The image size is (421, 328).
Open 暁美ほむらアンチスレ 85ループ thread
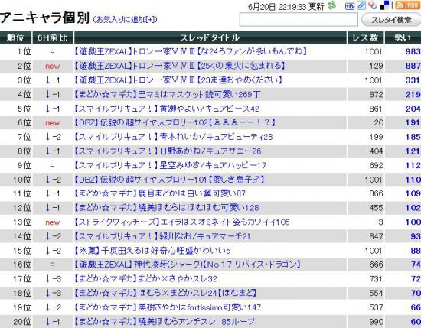click(165, 321)
